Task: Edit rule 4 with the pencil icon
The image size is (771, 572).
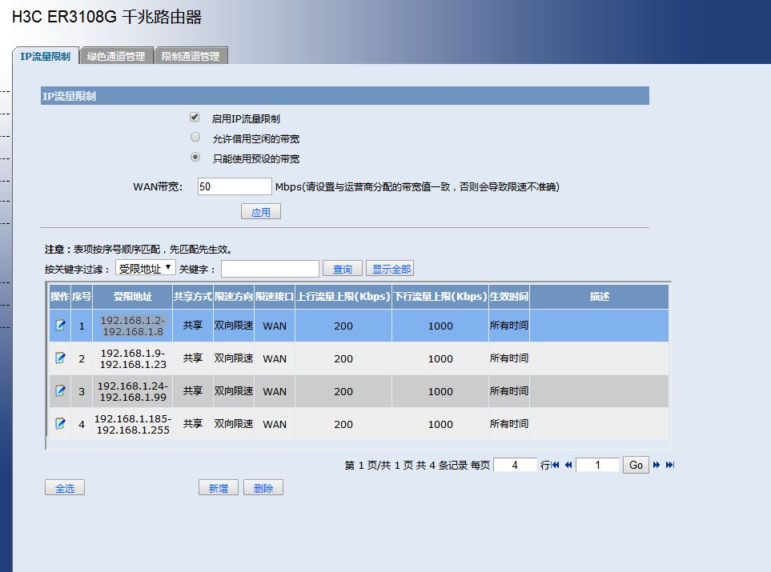Action: point(60,423)
